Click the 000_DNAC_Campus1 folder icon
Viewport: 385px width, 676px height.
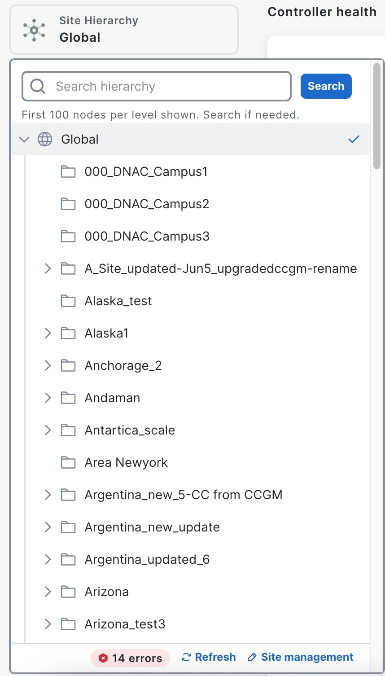click(x=68, y=172)
